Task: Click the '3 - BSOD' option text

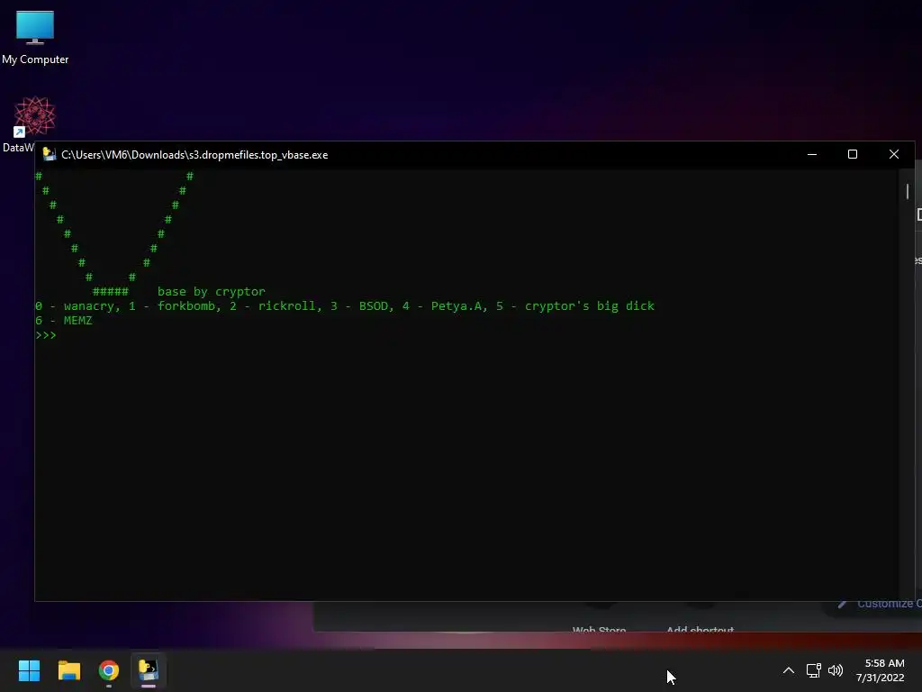Action: coord(358,306)
